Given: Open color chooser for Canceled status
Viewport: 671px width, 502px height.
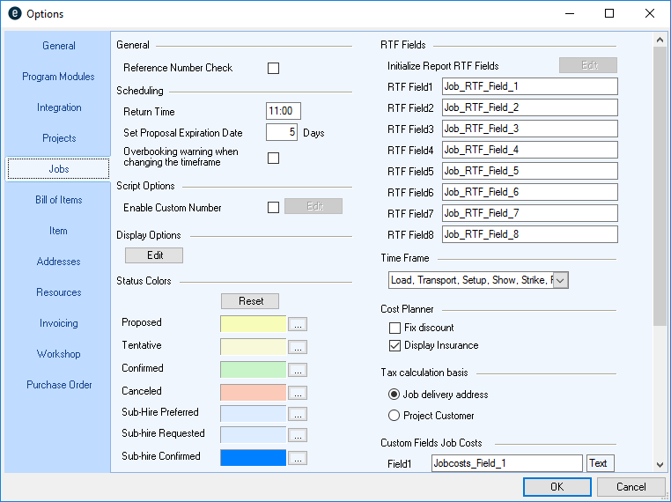Looking at the screenshot, I should point(298,393).
